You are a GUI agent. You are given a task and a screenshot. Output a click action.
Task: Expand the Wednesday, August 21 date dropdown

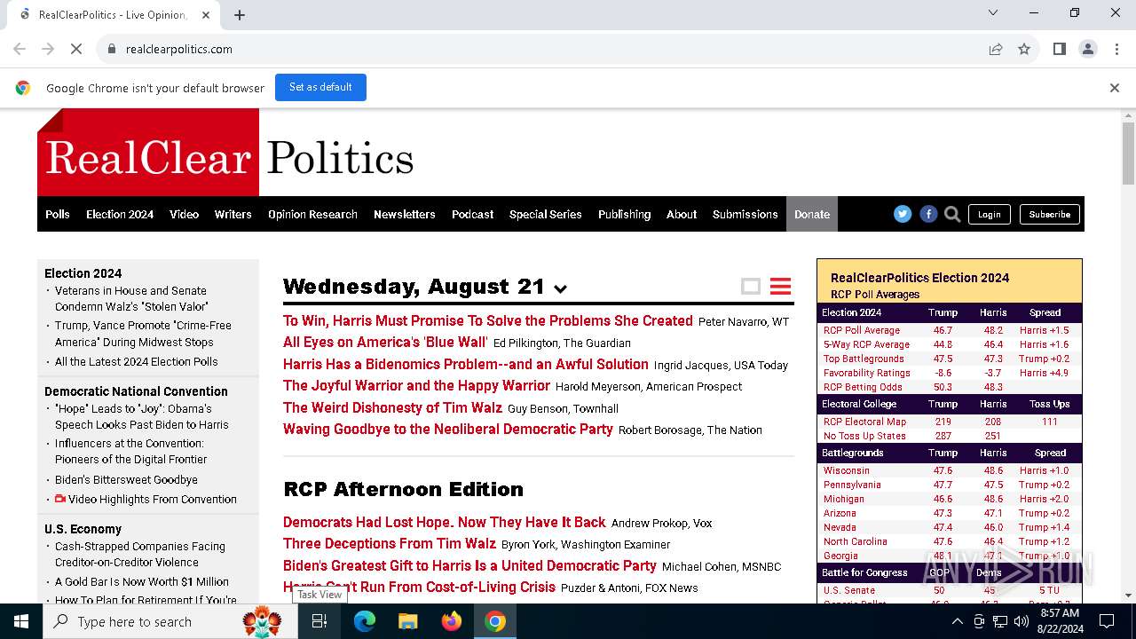560,288
